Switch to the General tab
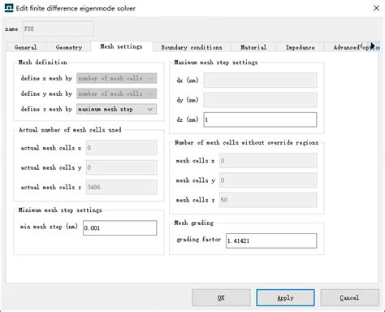Screen dimensions: 385x312 26,47
